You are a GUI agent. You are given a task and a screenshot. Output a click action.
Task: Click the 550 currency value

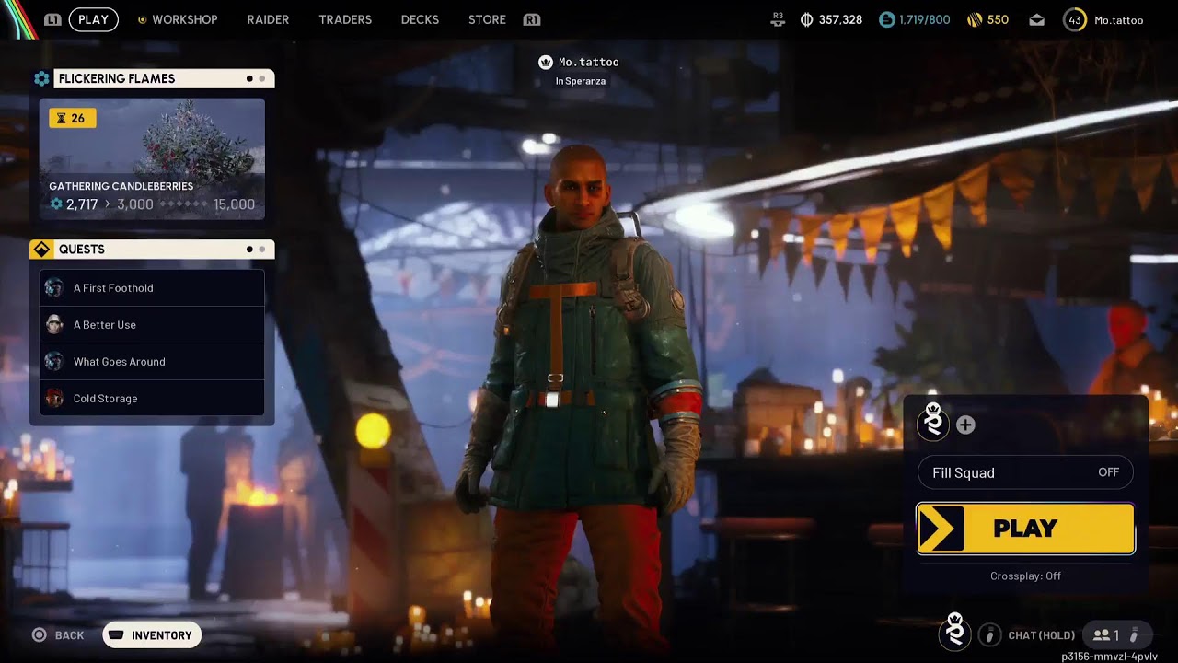pos(998,19)
